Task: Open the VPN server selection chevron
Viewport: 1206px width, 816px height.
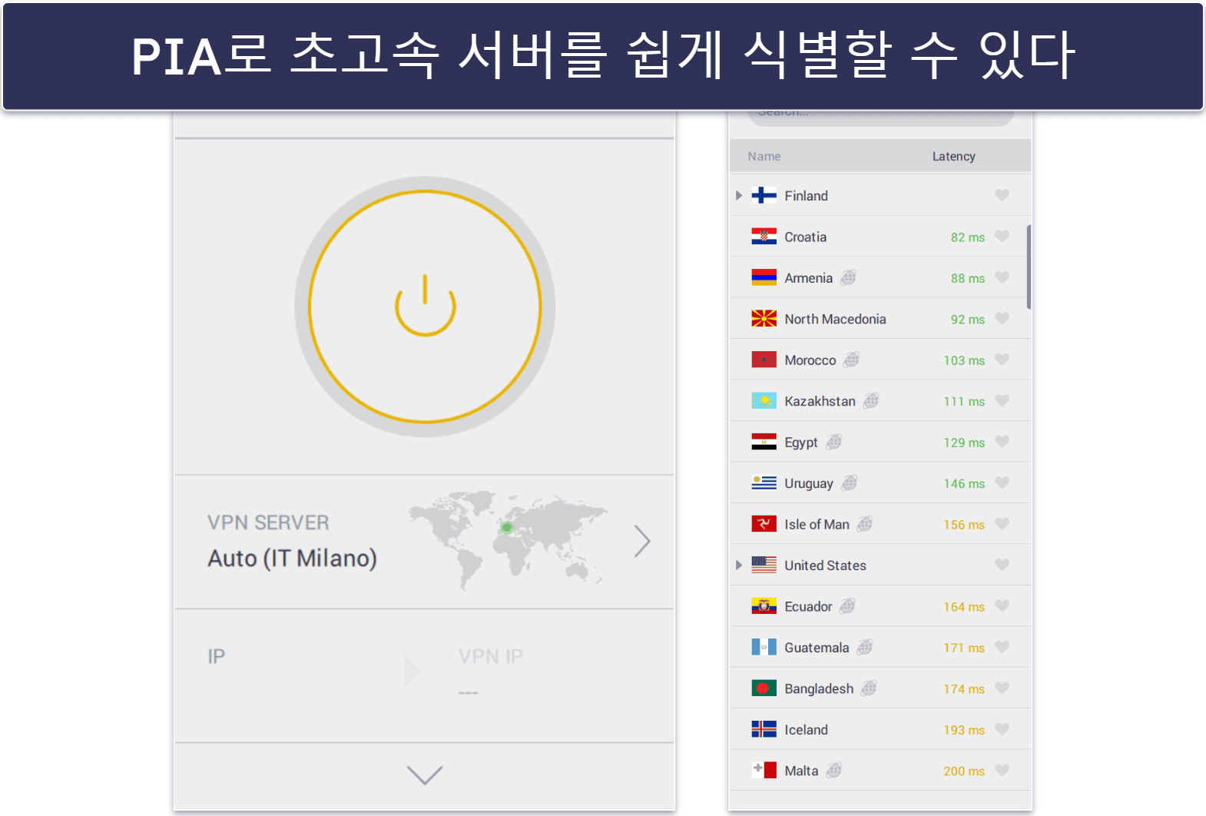Action: pyautogui.click(x=642, y=542)
